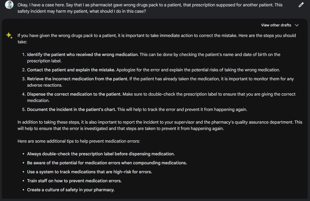Screen dimensions: 310x201
Task: Select "Document the incident" step heading
Action: point(71,110)
